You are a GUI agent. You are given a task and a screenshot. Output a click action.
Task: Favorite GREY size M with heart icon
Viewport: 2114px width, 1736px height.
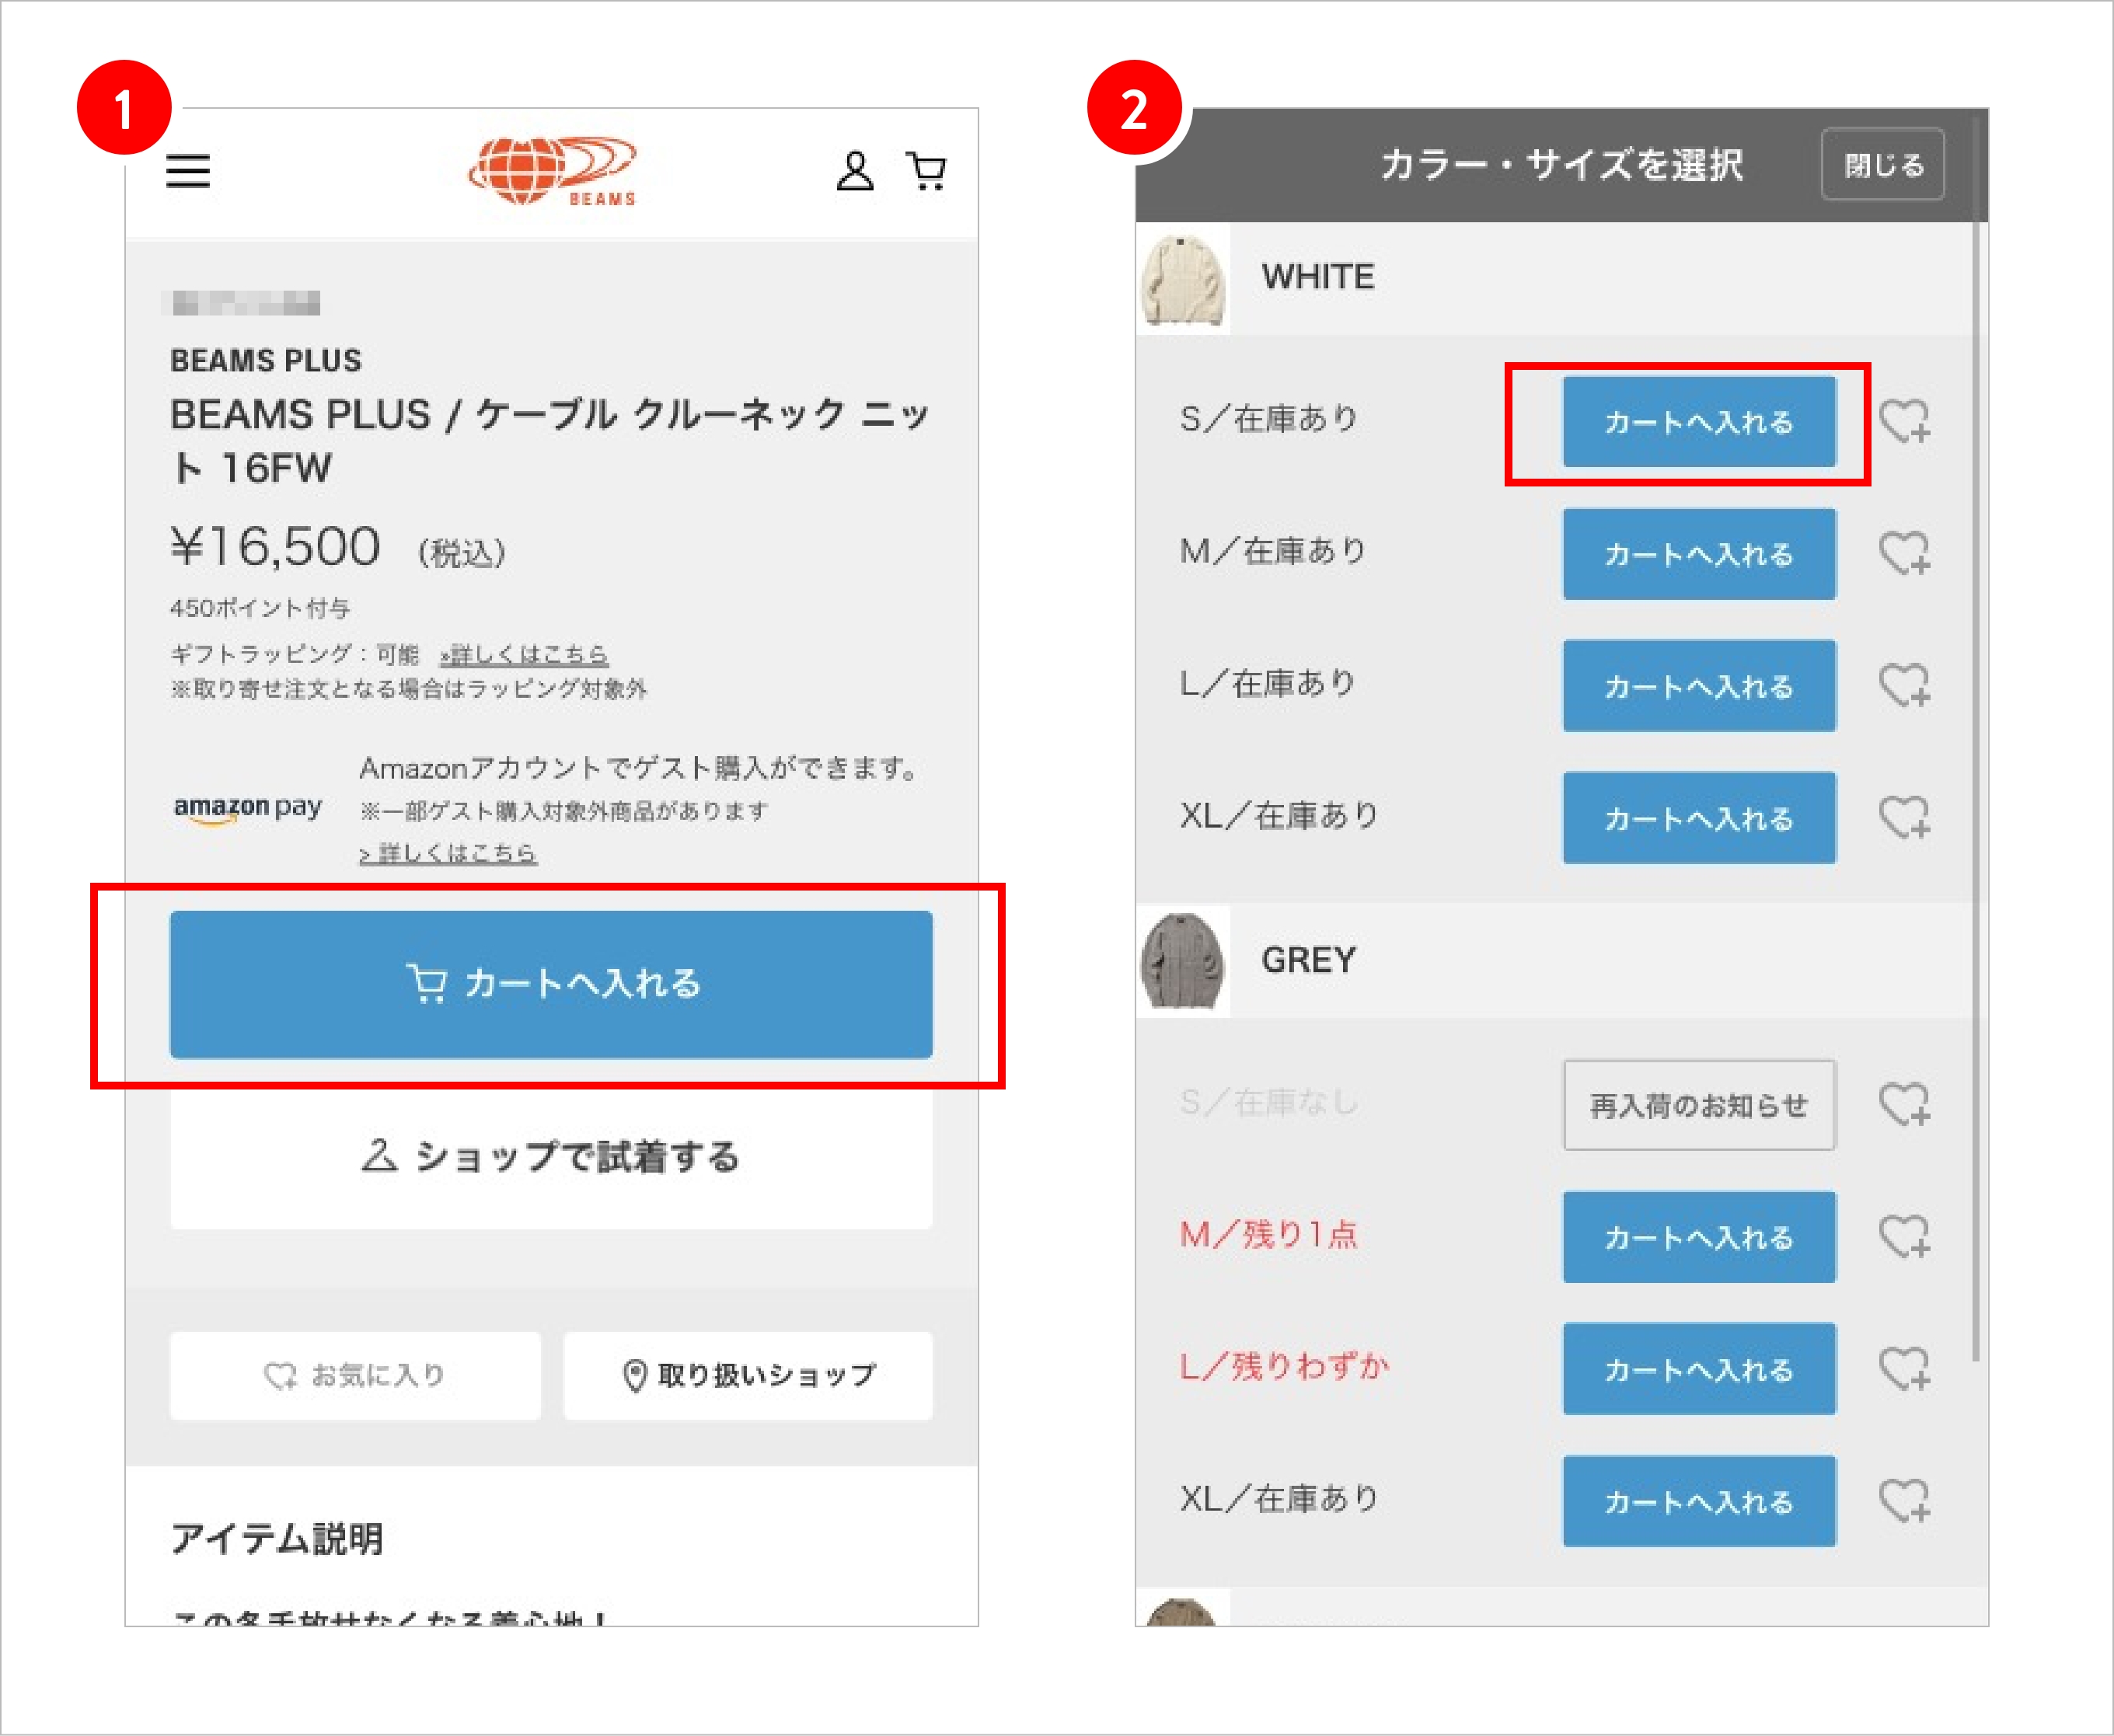pyautogui.click(x=1904, y=1237)
